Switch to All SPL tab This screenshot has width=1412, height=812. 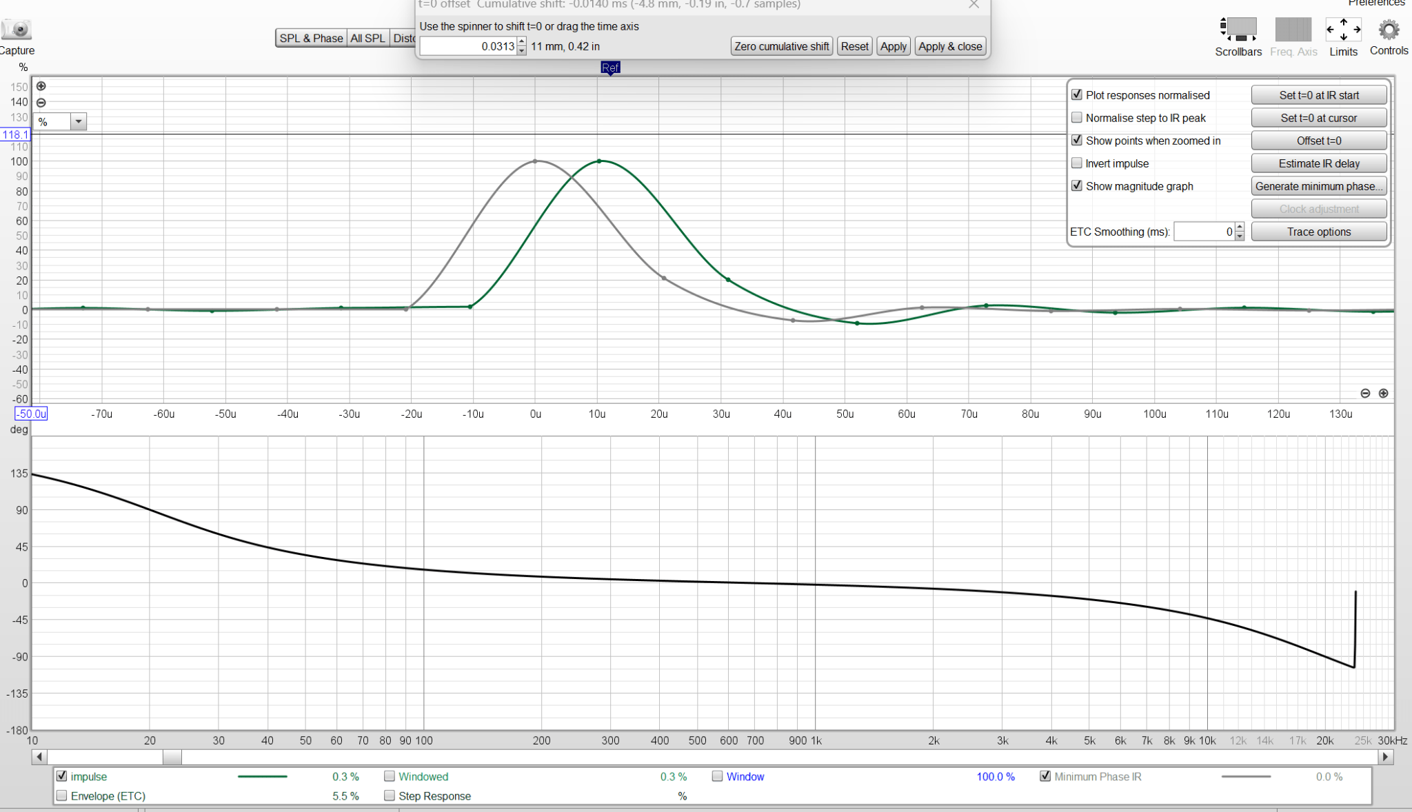[367, 38]
